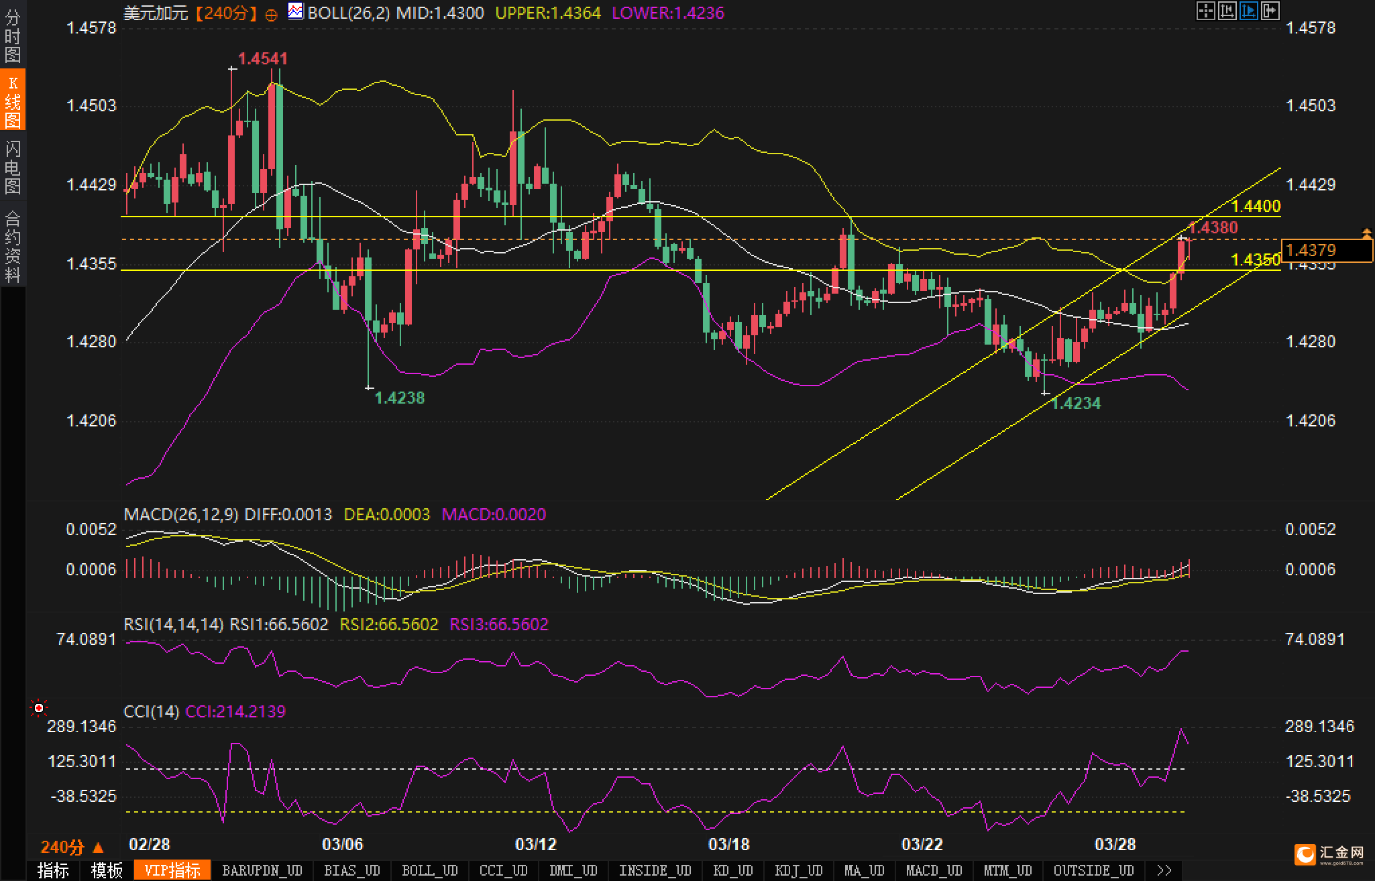Click the UPPER:1.4364 band value

(548, 13)
